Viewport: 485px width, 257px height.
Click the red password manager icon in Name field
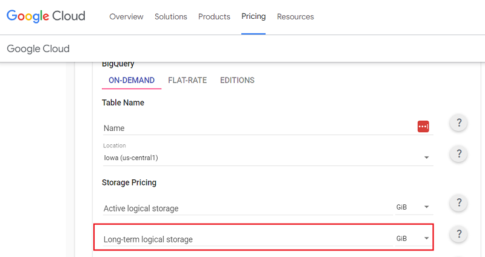423,127
